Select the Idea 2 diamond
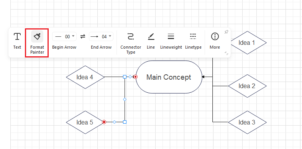Viewport: 302px width, 149px height. tap(247, 86)
